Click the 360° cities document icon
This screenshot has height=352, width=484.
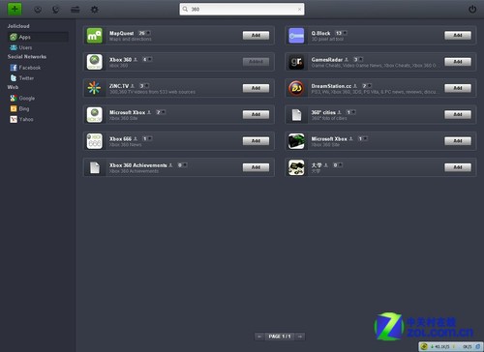(296, 115)
